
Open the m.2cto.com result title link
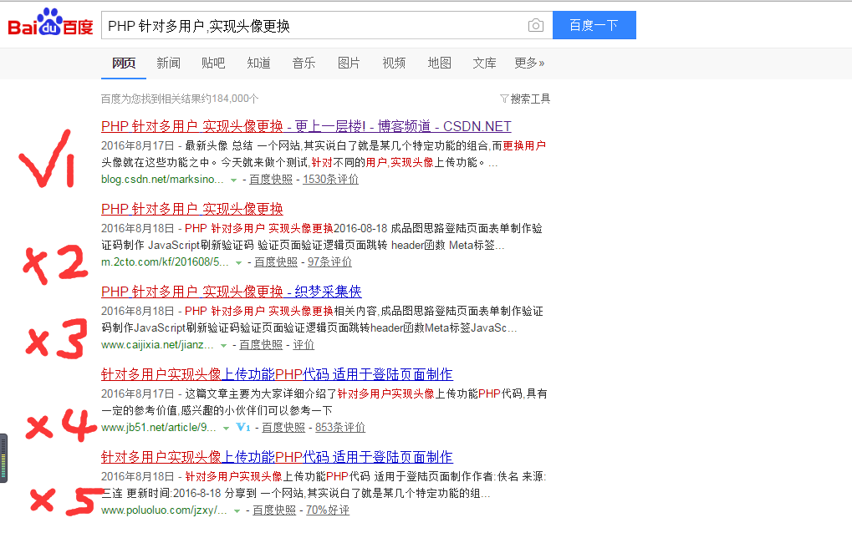click(191, 209)
